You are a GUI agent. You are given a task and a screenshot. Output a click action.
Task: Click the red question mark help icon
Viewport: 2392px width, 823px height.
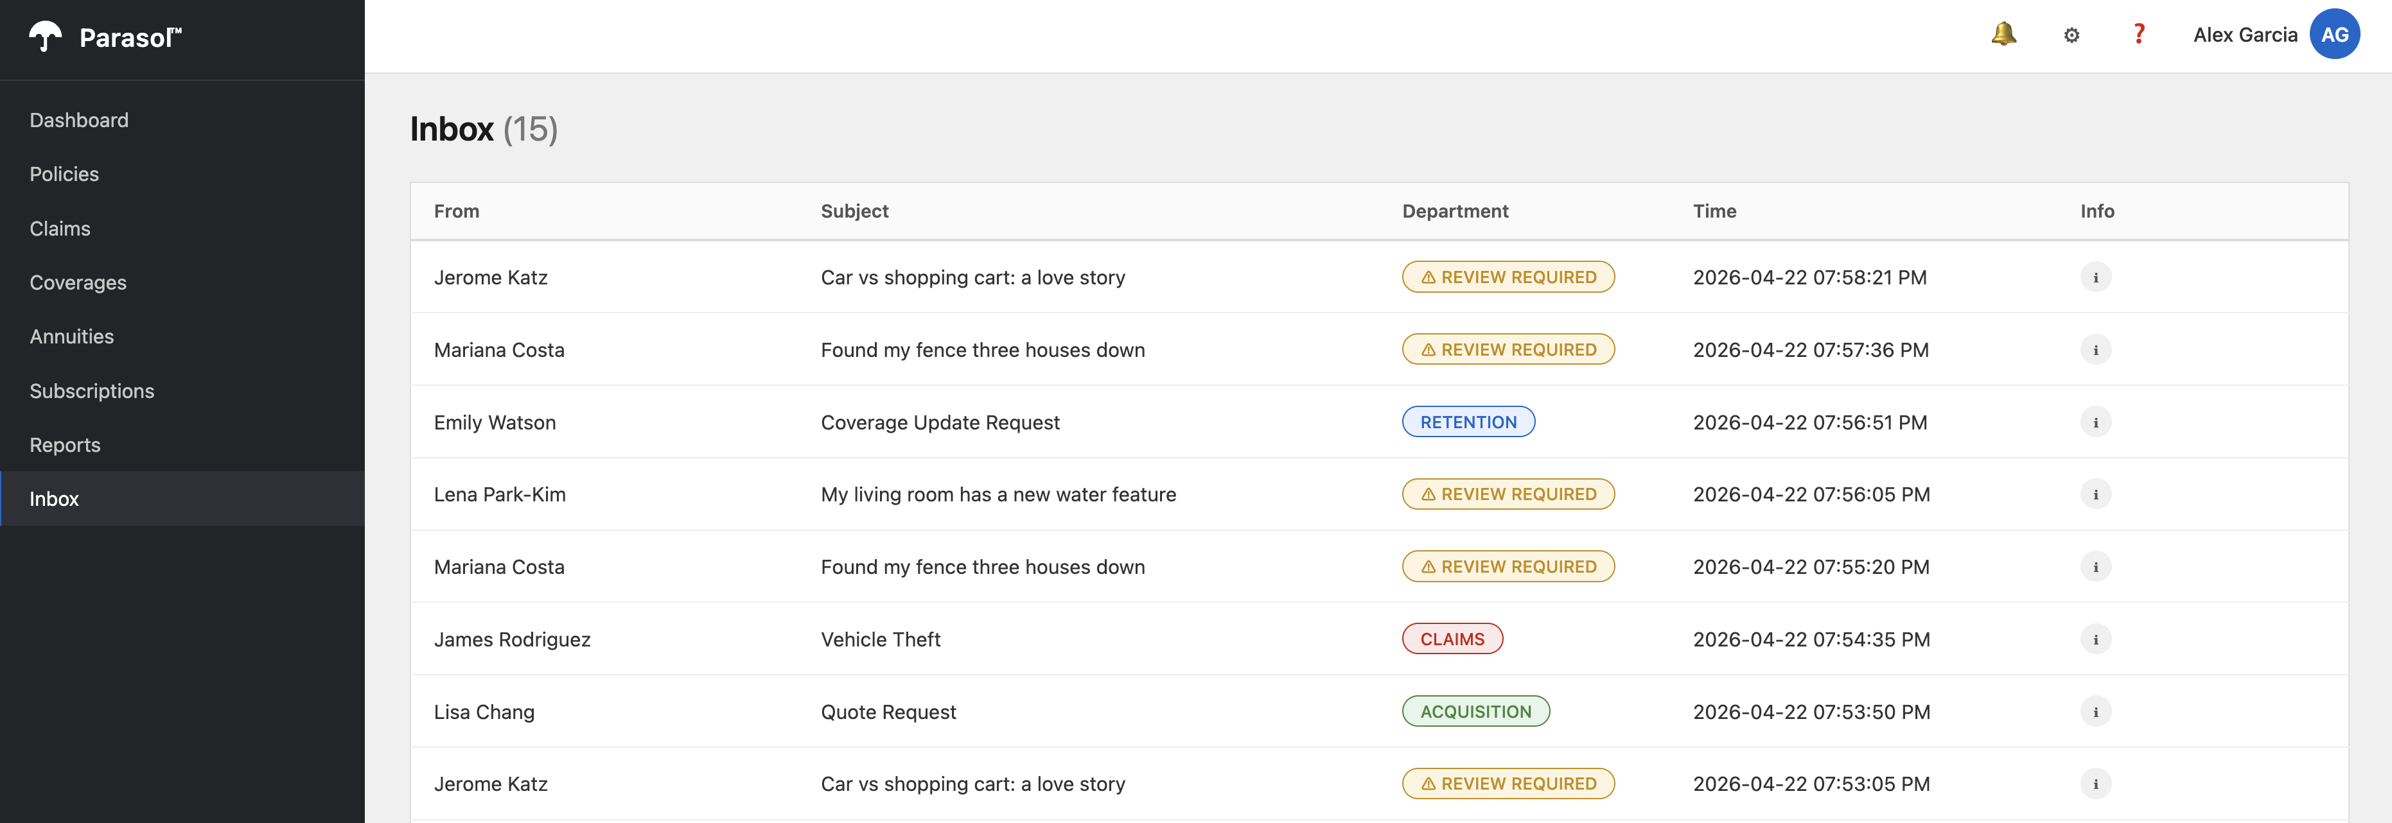click(x=2138, y=34)
